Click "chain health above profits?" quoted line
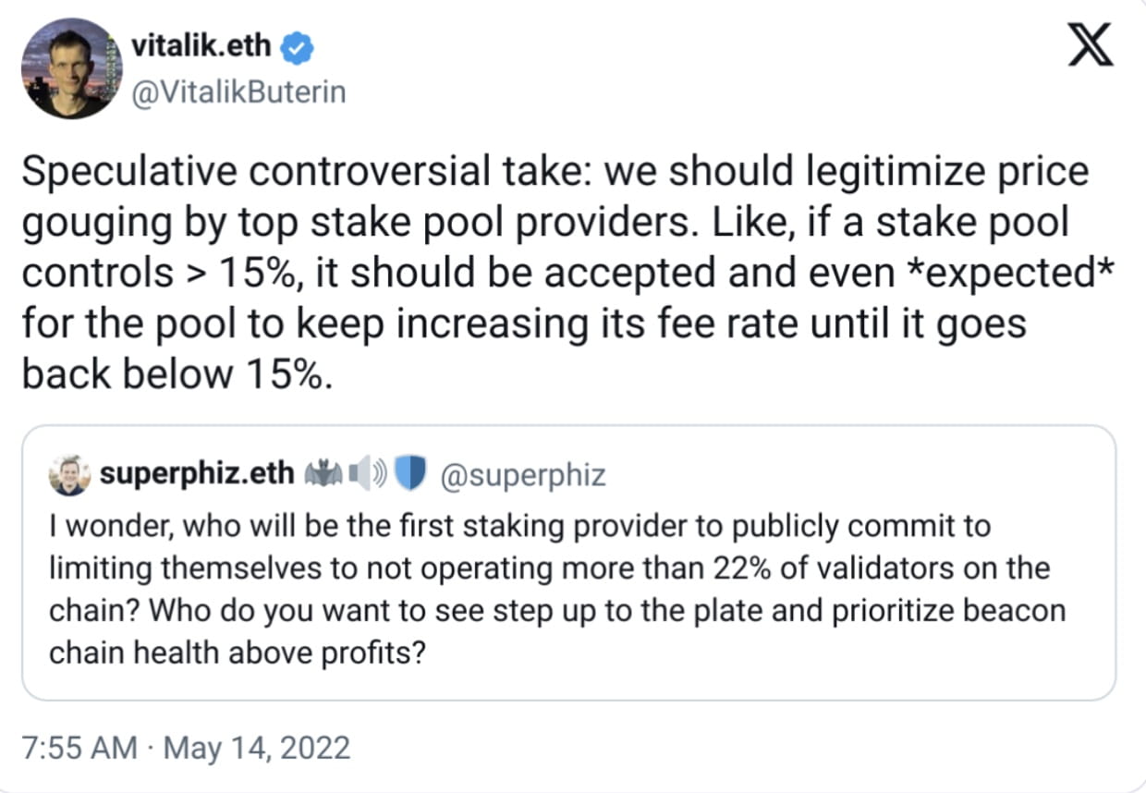Image resolution: width=1146 pixels, height=793 pixels. tap(237, 653)
